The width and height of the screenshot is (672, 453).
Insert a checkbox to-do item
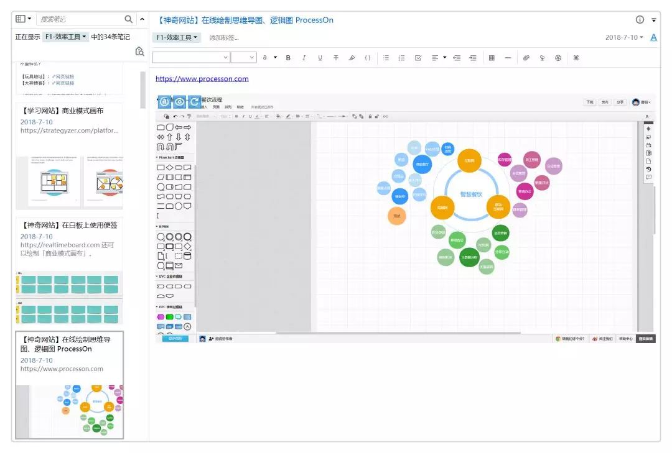tap(418, 58)
